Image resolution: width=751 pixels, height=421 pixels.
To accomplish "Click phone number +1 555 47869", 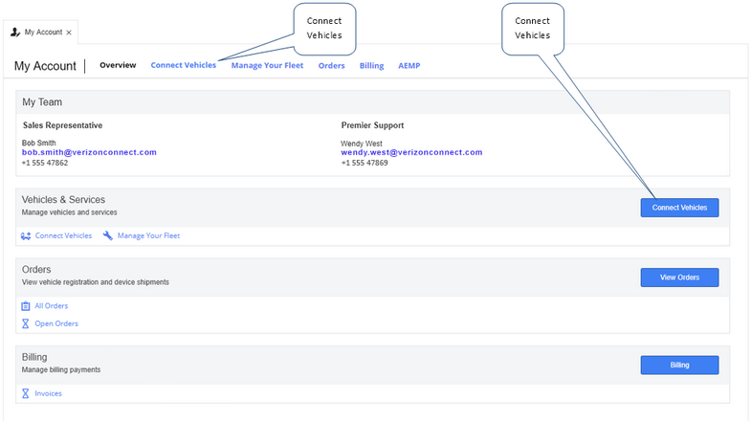I will click(x=364, y=163).
